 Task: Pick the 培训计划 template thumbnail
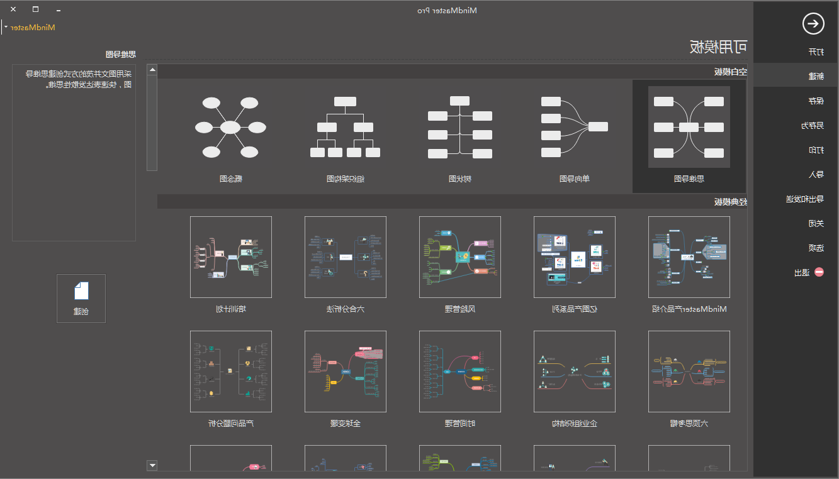(x=231, y=257)
